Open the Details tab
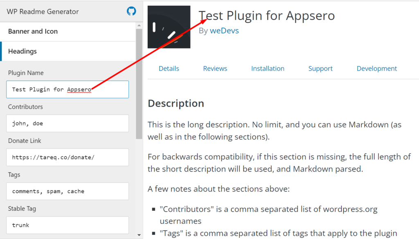The width and height of the screenshot is (419, 239). coord(169,69)
